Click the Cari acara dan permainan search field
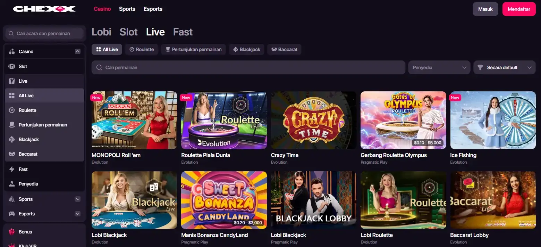The image size is (541, 247). [44, 33]
